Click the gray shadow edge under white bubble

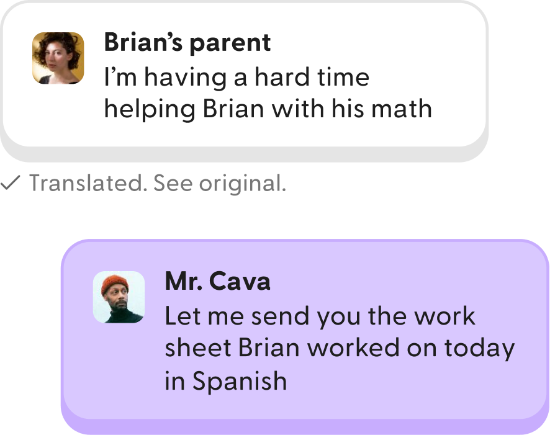click(248, 154)
